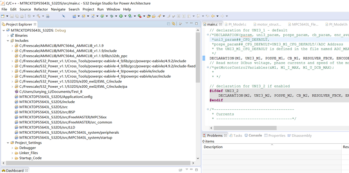Expand the Startup_Code folder node

12,158
